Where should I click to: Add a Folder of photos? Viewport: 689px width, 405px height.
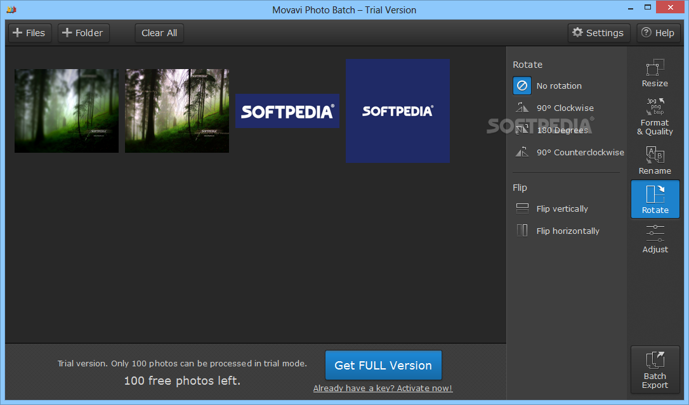(x=84, y=33)
